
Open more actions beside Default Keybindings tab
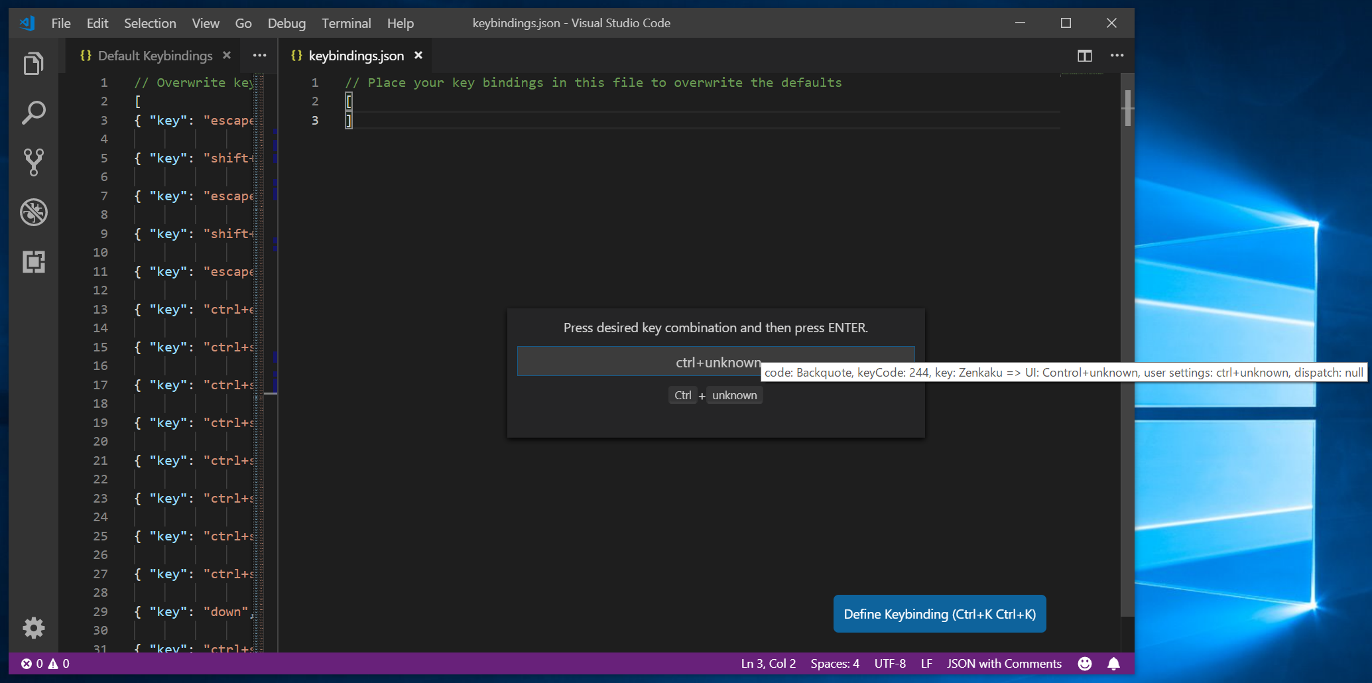point(259,56)
